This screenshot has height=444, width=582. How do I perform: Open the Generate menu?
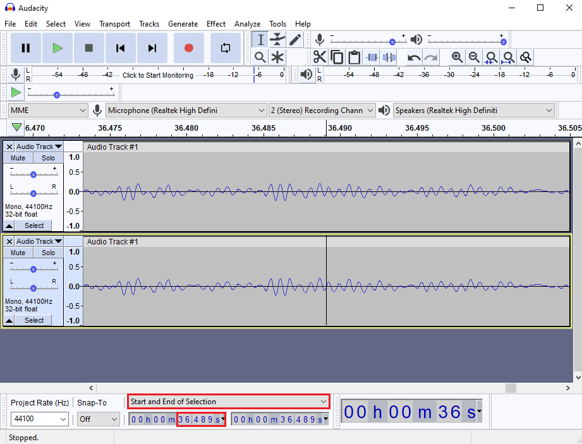(183, 23)
